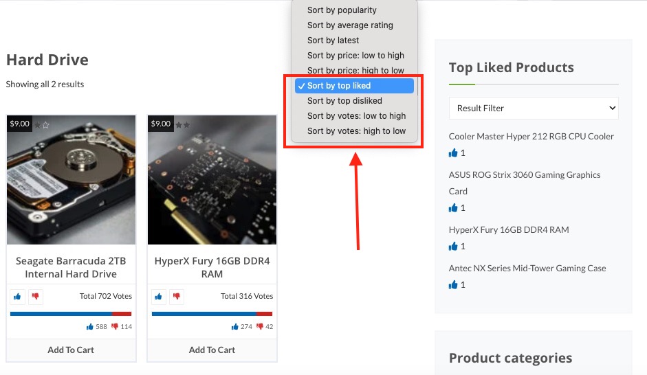
Task: Click star rating on HyperX product image
Action: 182,125
